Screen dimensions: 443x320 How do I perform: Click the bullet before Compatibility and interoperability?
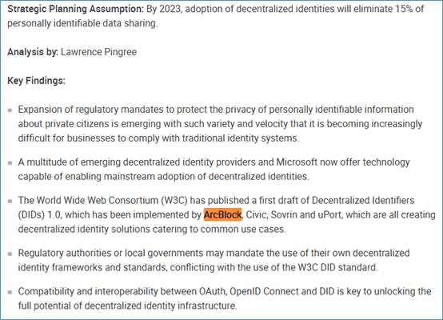[10, 292]
